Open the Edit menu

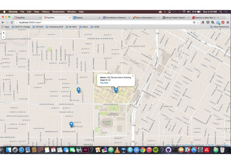[29, 12]
